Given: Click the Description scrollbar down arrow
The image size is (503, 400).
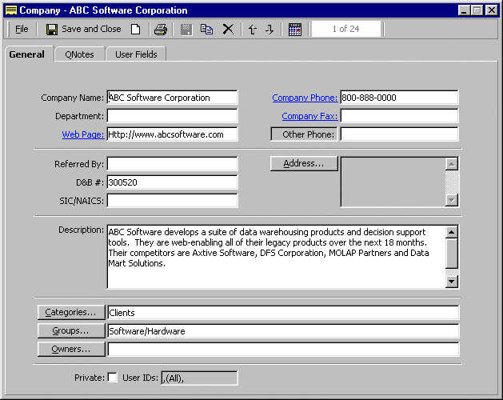Looking at the screenshot, I should [451, 282].
